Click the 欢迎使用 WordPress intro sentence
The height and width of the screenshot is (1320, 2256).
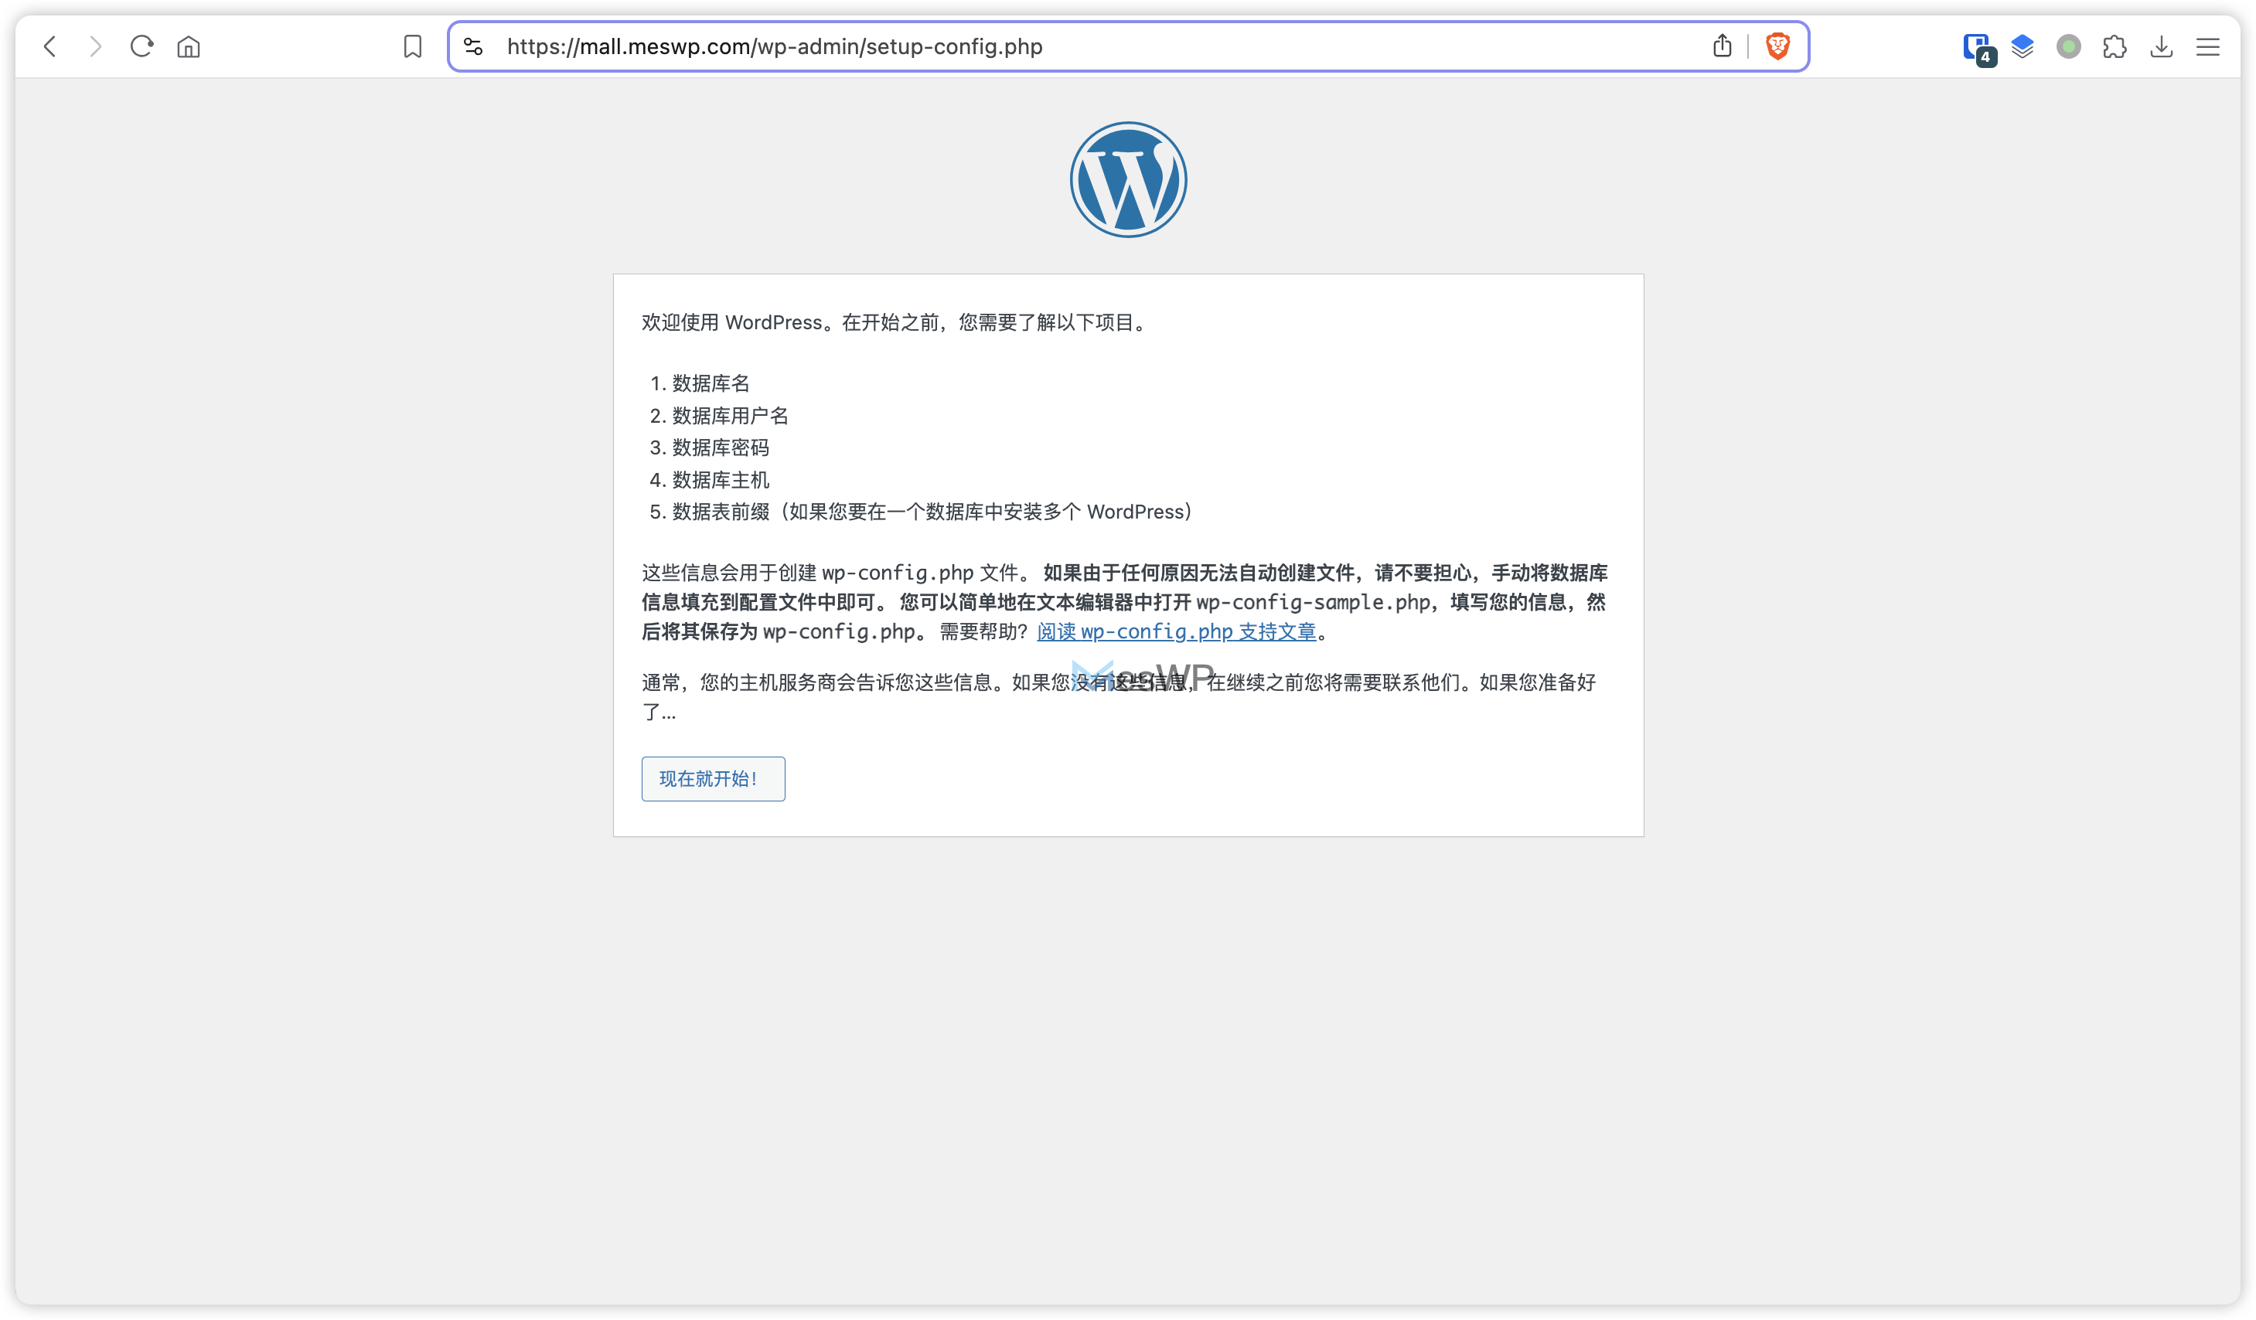(895, 322)
